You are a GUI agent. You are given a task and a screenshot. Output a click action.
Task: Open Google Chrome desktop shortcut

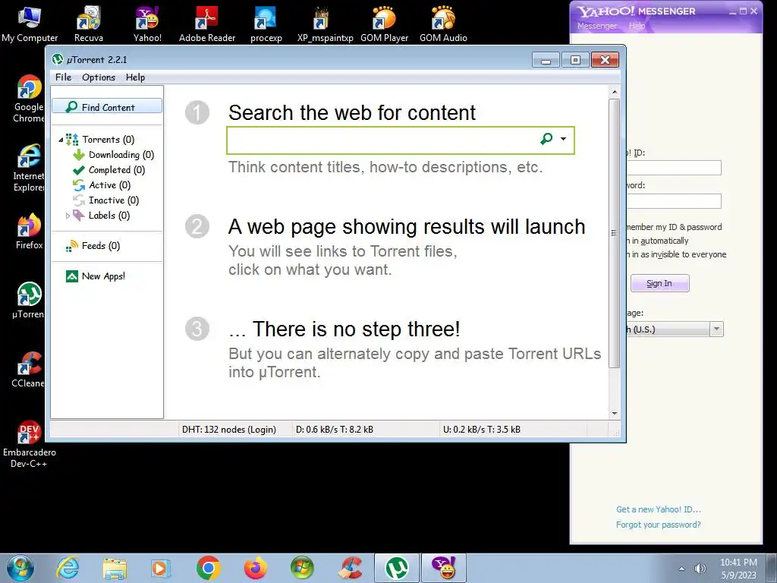tap(29, 98)
